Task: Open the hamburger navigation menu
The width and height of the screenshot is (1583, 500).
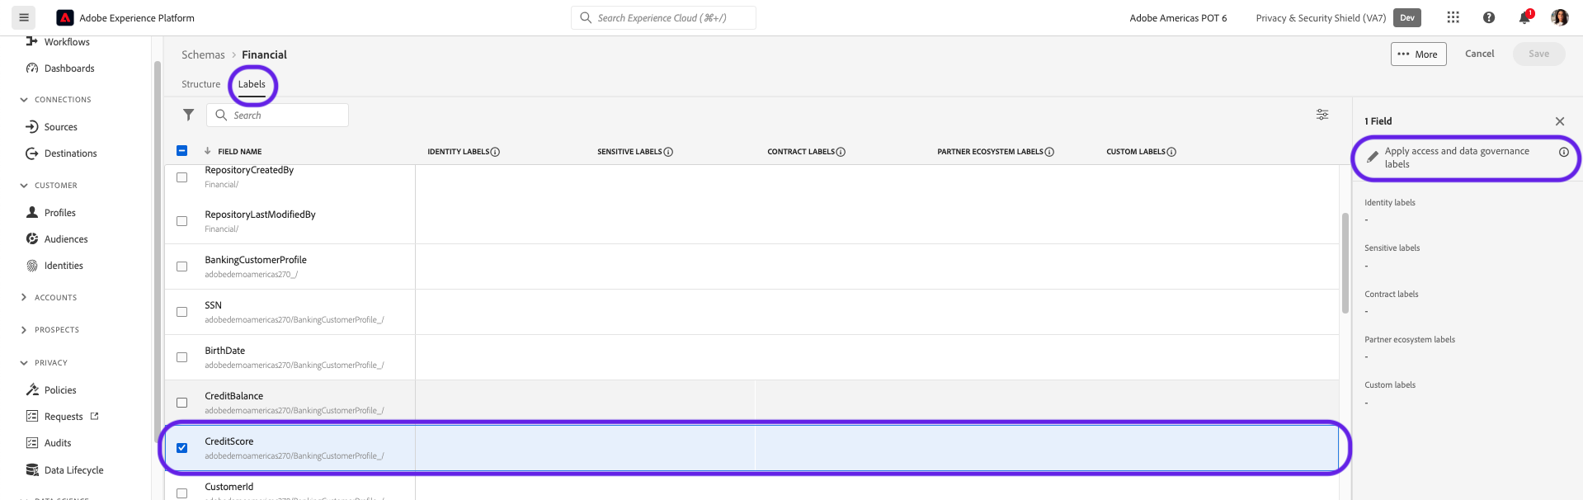Action: [24, 17]
